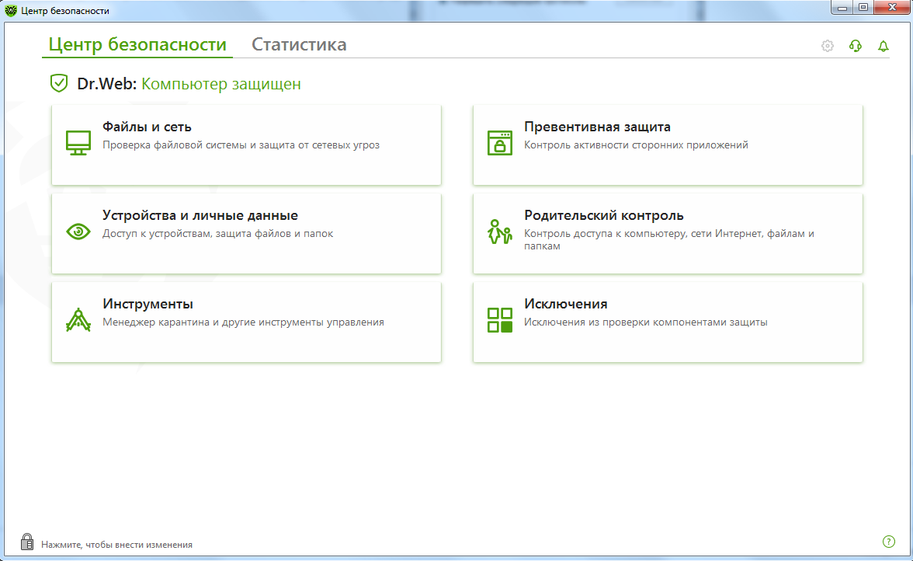Screen dimensions: 913x561
Task: Click the eye icon of Устройства и личные данные
Action: point(78,232)
